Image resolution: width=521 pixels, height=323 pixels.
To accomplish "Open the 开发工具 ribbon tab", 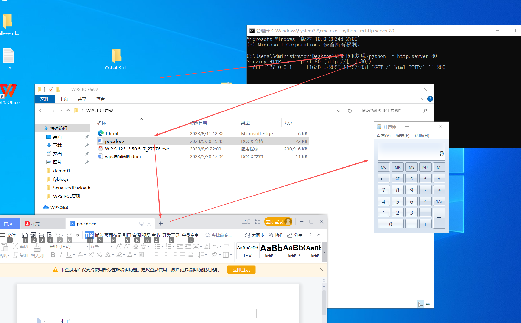I will coord(171,235).
